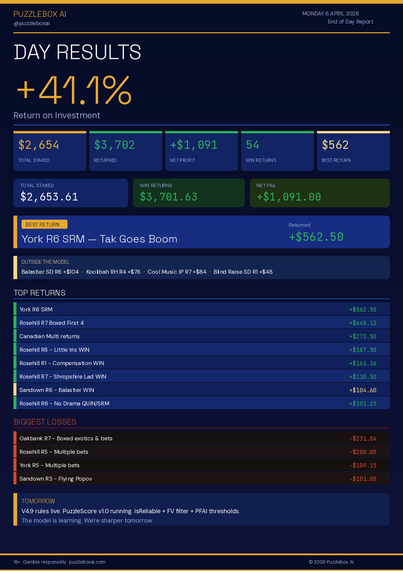Click the DAY RESULTS heading

[x=78, y=52]
